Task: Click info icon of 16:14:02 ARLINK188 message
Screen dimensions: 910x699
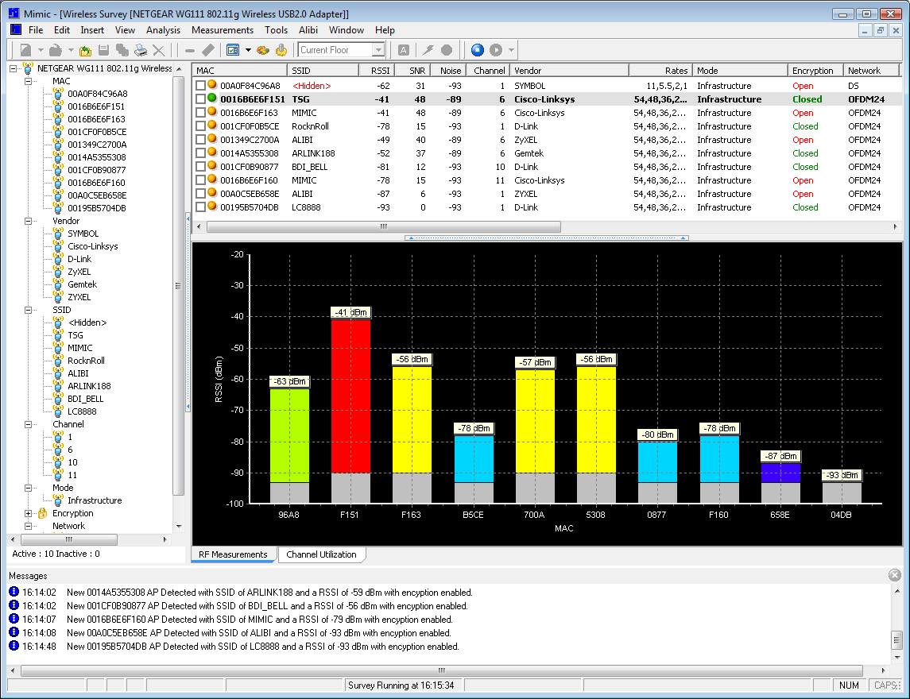Action: pyautogui.click(x=14, y=592)
